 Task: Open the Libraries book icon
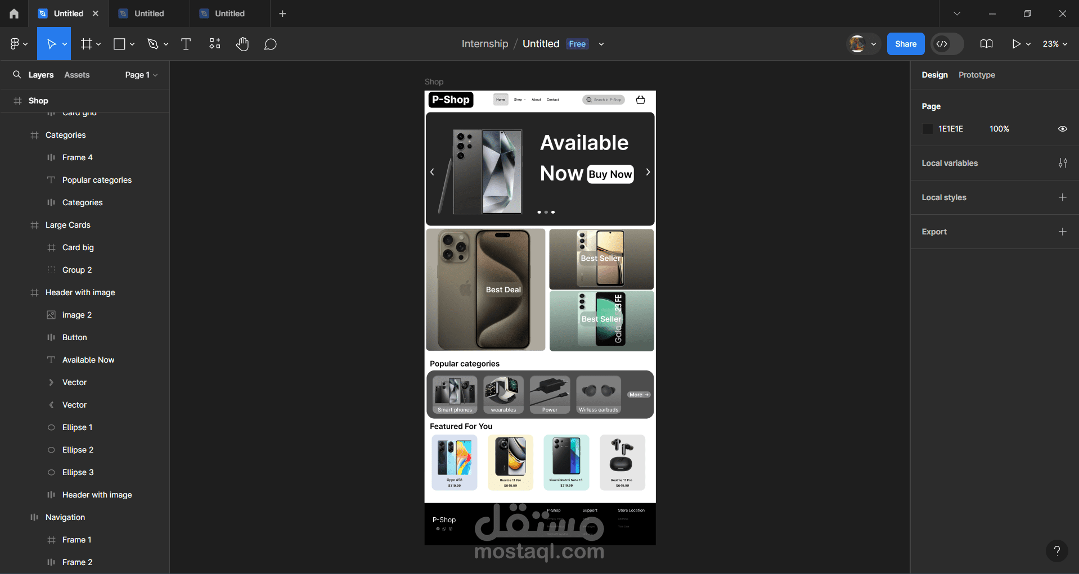[x=986, y=44]
